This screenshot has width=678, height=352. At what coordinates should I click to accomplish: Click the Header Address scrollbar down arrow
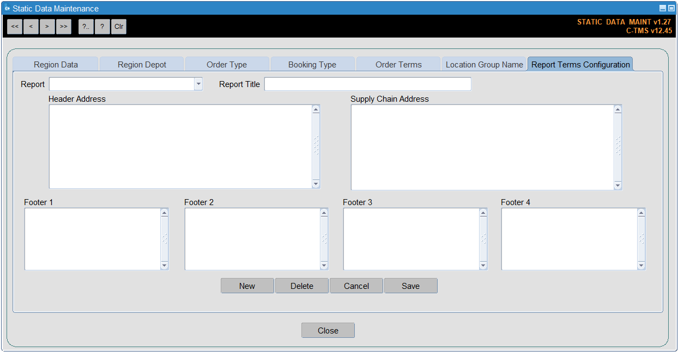(316, 184)
